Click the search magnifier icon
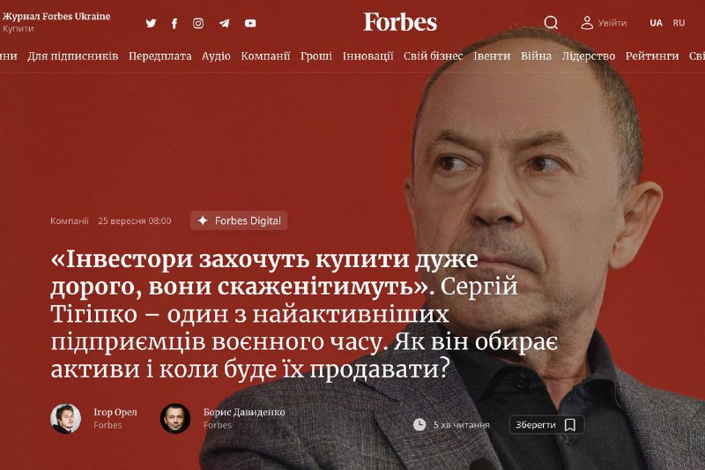This screenshot has width=705, height=470. [551, 23]
